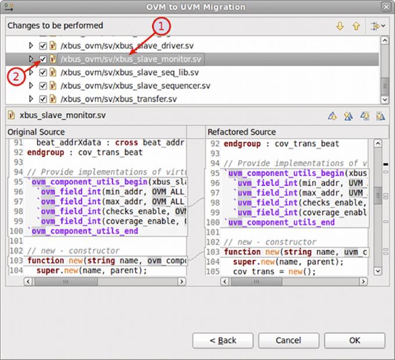Toggle the xbus_slave_monitor.sv checkbox
The image size is (395, 360).
tap(43, 59)
